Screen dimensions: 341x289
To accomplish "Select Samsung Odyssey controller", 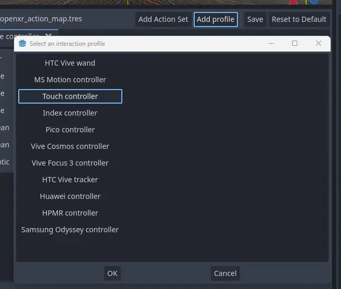I will 70,230.
